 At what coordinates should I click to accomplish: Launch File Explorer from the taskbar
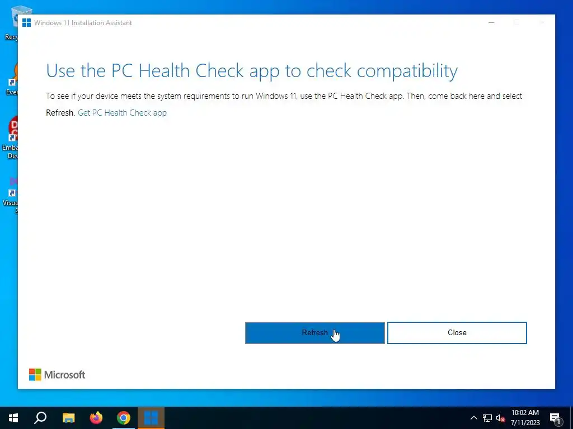tap(68, 418)
